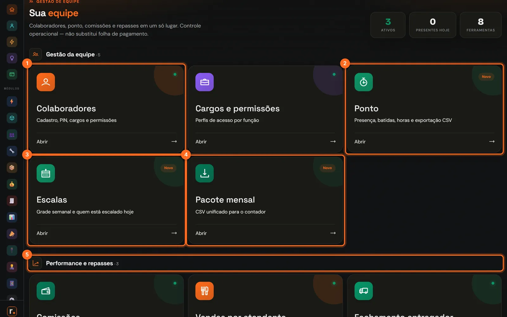This screenshot has width=507, height=317.
Task: Open the megaphone module icon
Action: (x=12, y=234)
